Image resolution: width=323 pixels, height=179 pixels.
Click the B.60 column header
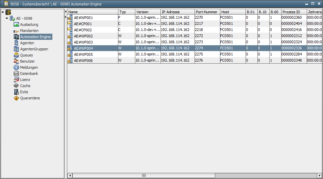click(275, 12)
